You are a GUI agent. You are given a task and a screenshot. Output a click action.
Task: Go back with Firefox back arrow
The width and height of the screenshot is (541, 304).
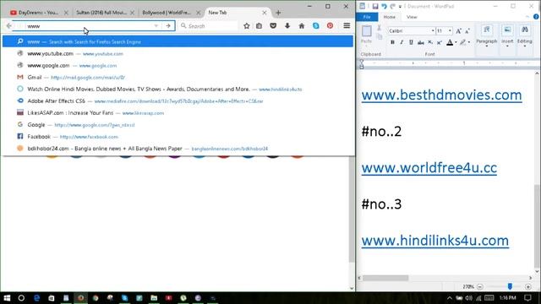pos(9,26)
